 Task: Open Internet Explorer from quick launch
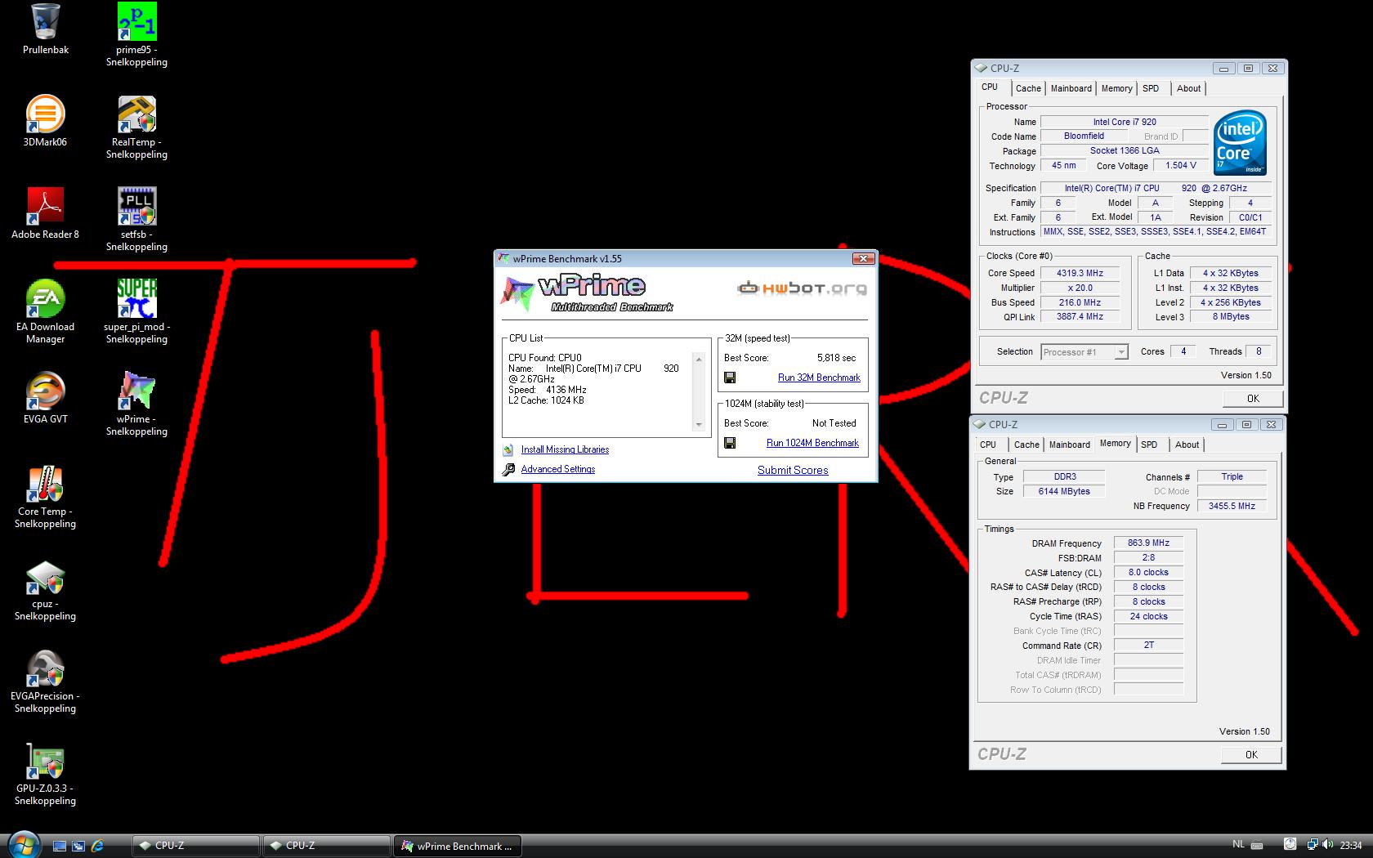tap(97, 846)
